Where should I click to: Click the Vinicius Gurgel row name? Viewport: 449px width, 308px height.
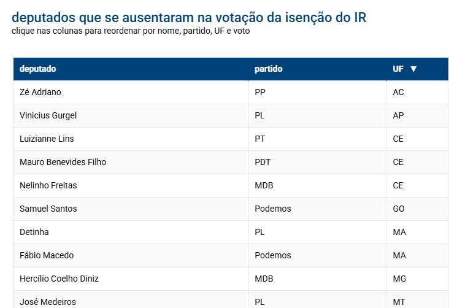point(48,115)
